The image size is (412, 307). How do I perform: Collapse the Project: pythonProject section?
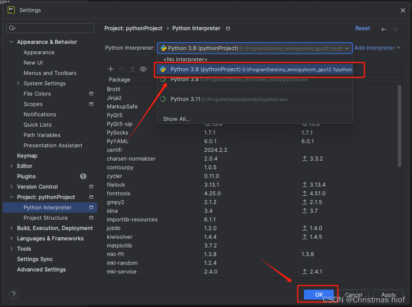pyautogui.click(x=12, y=197)
